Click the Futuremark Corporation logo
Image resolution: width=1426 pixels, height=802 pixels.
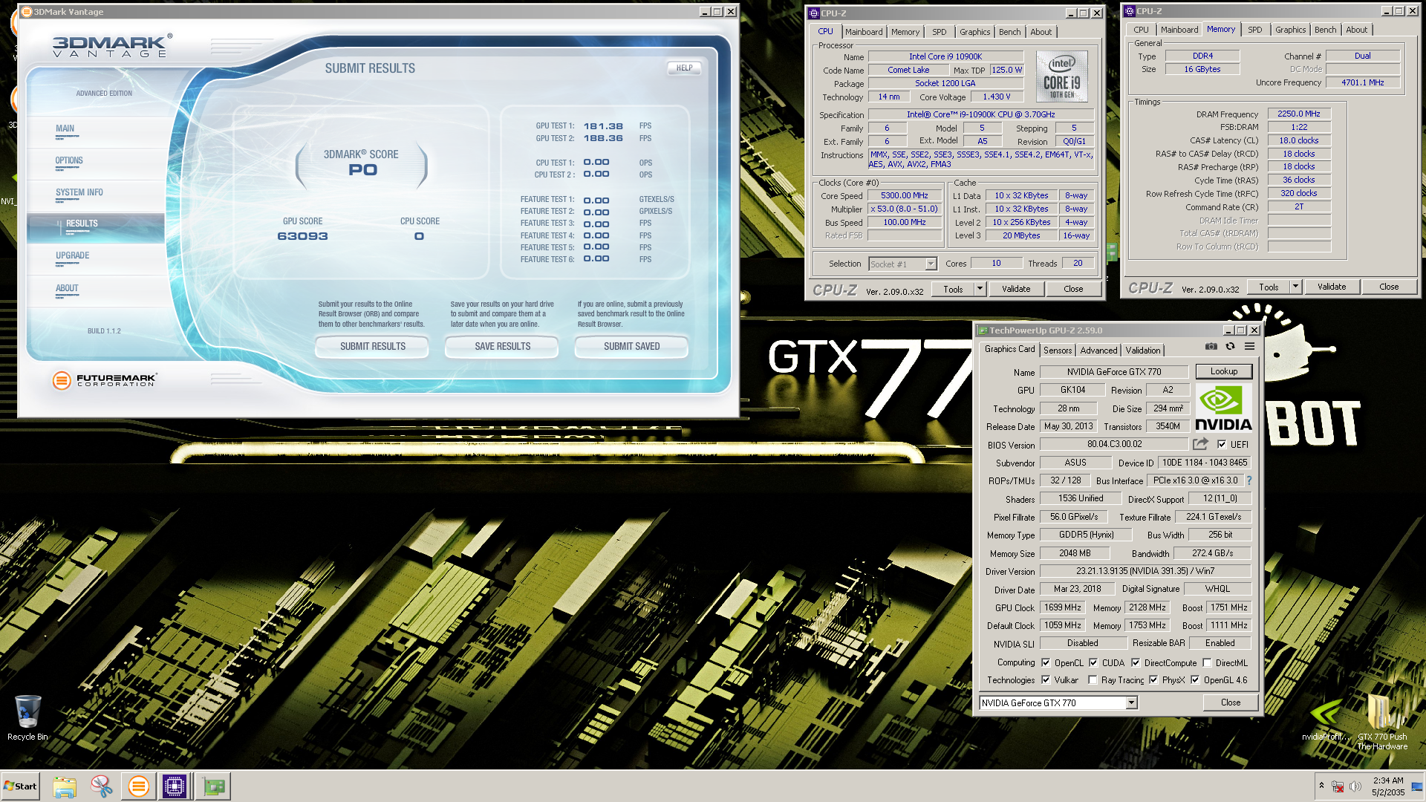coord(105,380)
